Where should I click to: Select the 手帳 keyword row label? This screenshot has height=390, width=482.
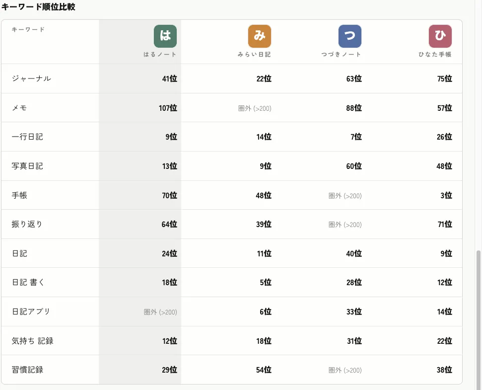(x=19, y=195)
